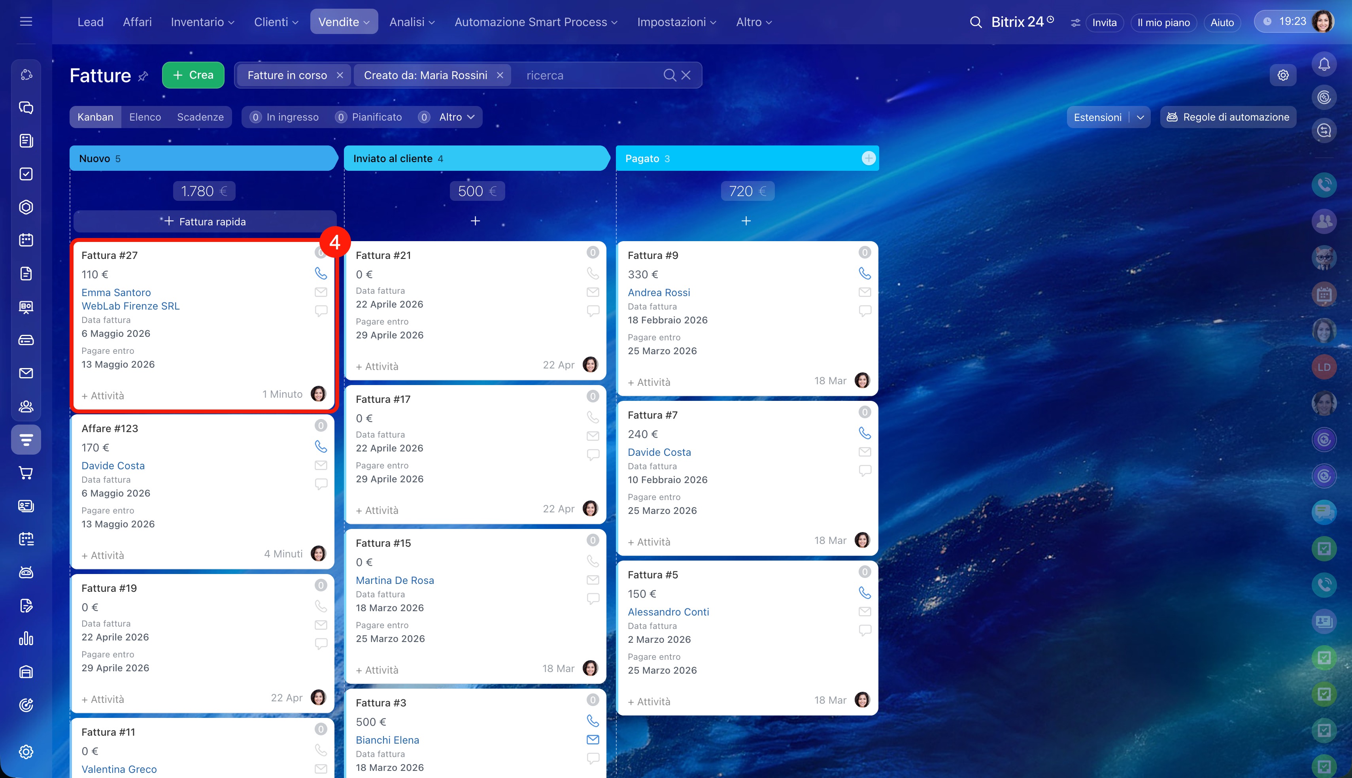
Task: Click the email icon on Fattura #3
Action: pyautogui.click(x=593, y=740)
